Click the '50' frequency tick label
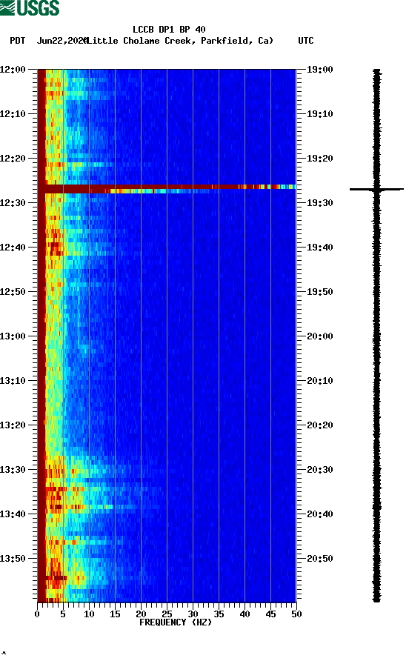 pyautogui.click(x=296, y=614)
